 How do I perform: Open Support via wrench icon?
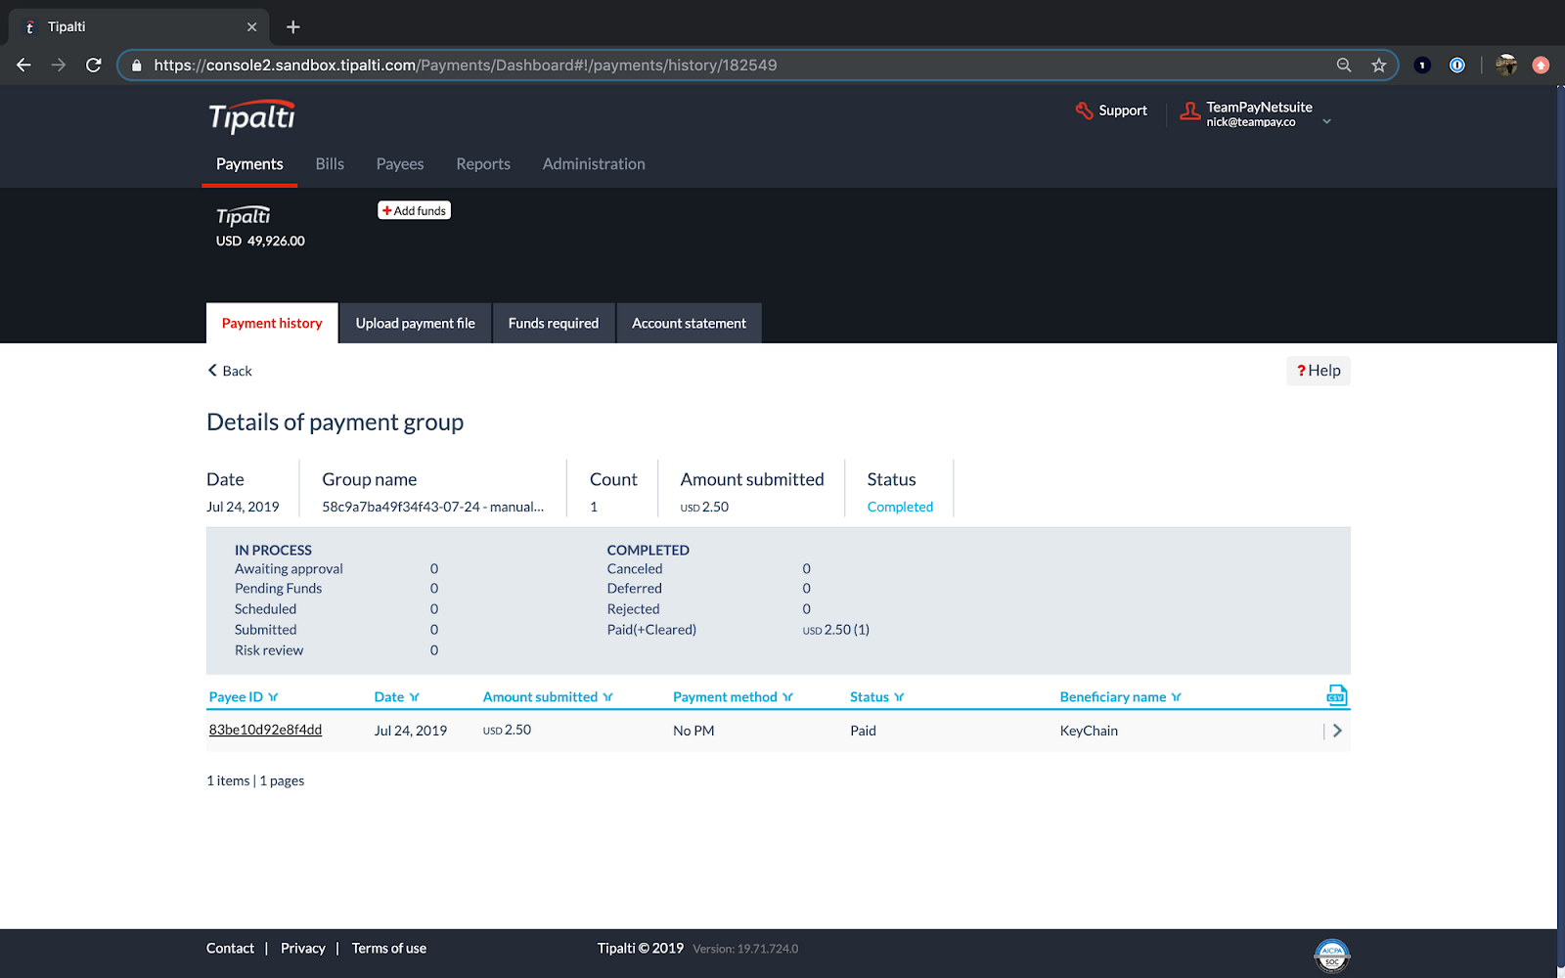pyautogui.click(x=1084, y=111)
